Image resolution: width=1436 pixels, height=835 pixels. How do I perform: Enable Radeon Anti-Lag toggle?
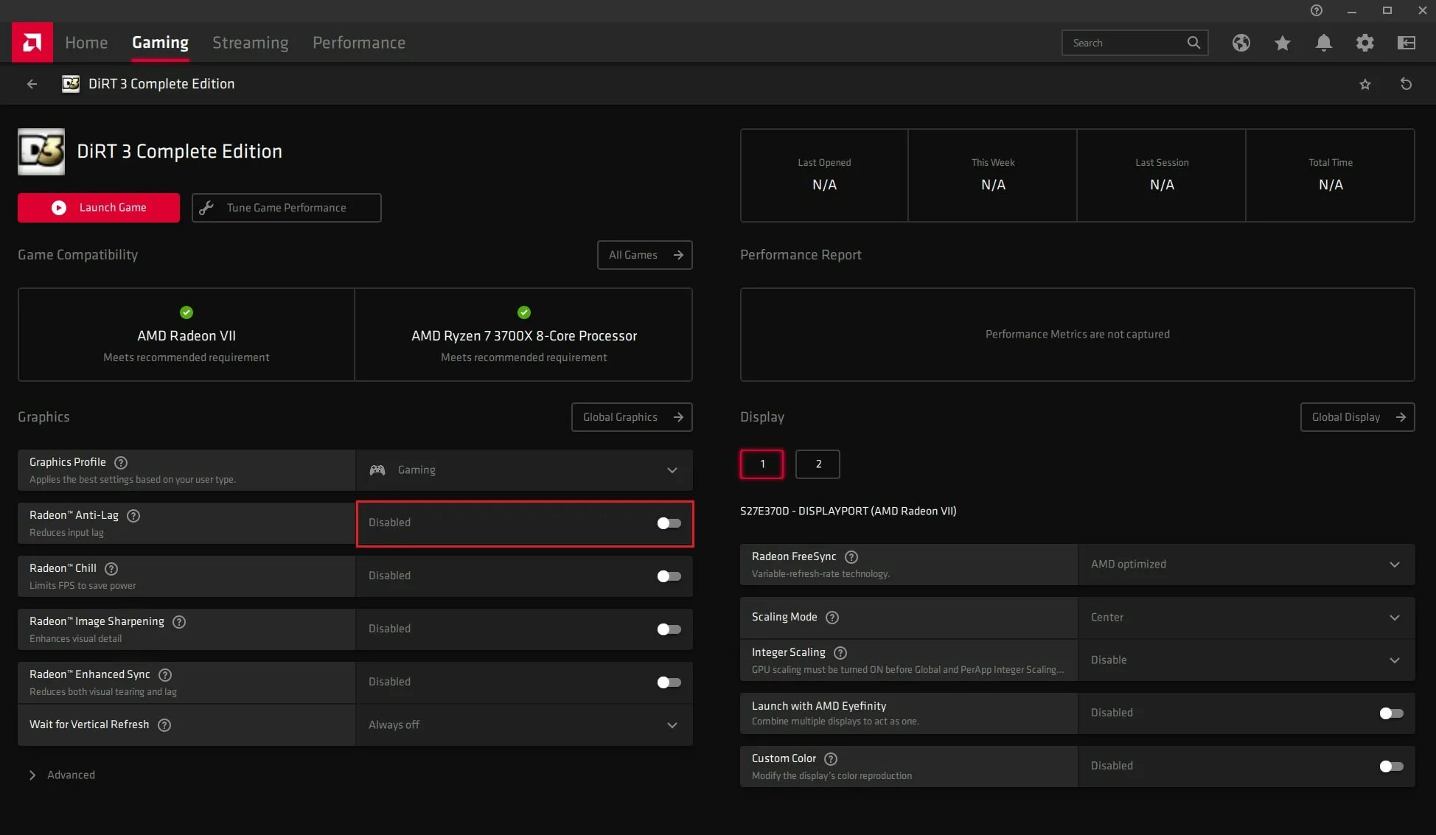(x=669, y=523)
